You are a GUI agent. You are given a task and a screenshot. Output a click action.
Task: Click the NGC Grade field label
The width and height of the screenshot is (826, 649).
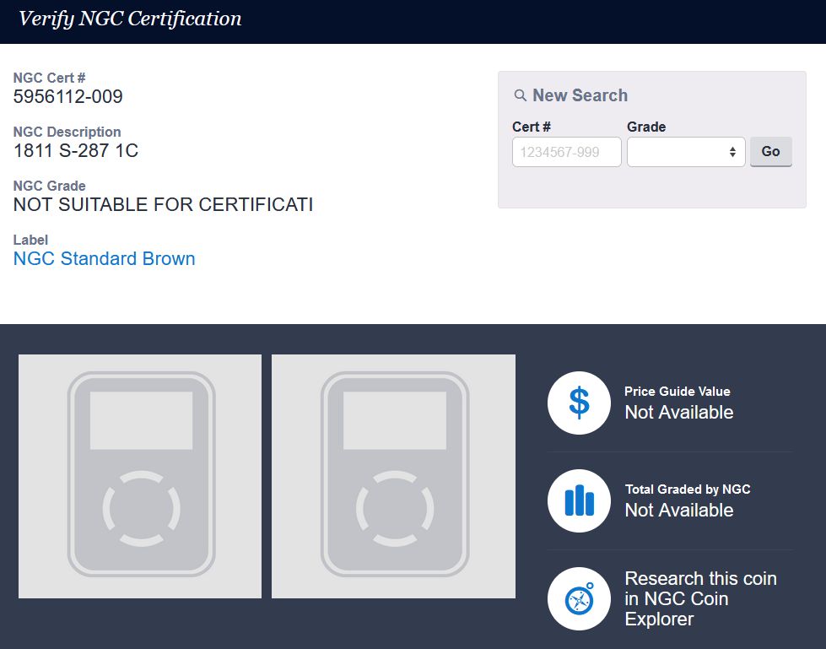(50, 186)
